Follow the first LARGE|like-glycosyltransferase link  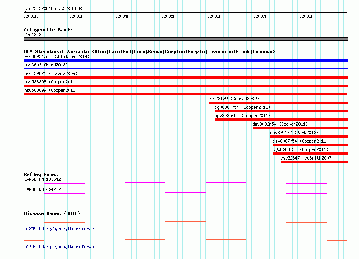[x=60, y=229]
